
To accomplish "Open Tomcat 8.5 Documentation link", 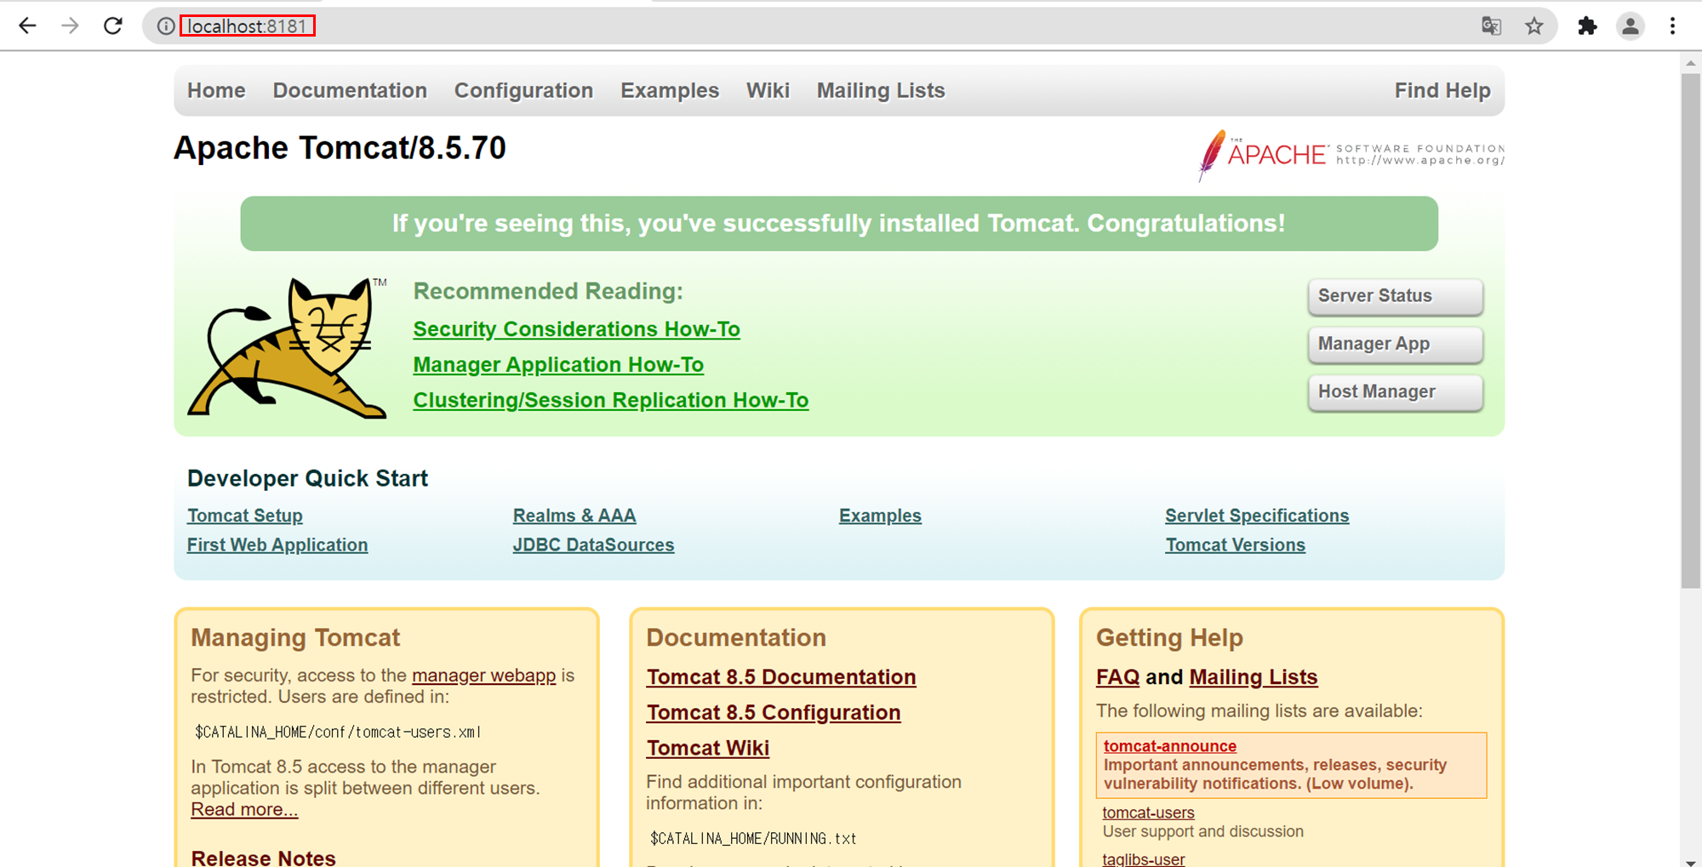I will 780,677.
